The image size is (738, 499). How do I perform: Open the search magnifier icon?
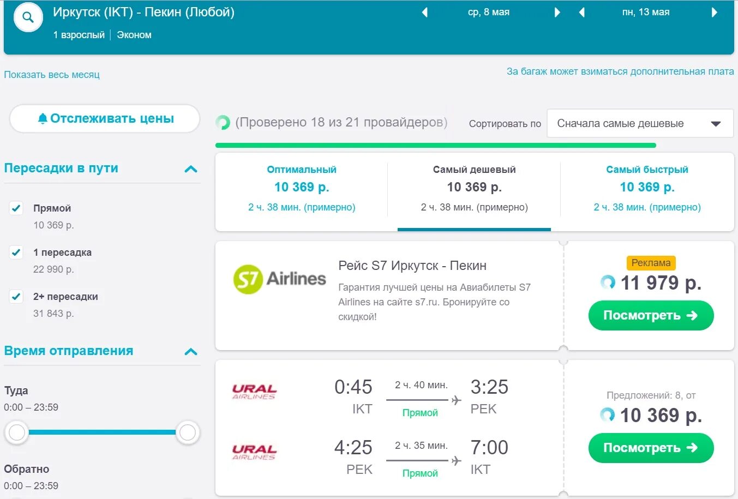click(x=28, y=17)
